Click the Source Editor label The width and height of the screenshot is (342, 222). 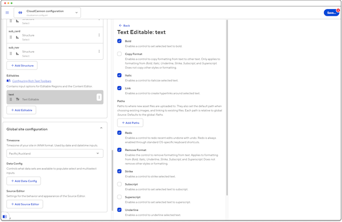(x=16, y=191)
